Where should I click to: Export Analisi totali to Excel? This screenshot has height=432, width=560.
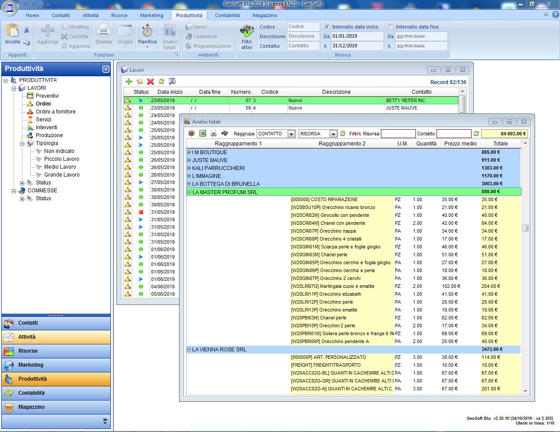pyautogui.click(x=203, y=134)
